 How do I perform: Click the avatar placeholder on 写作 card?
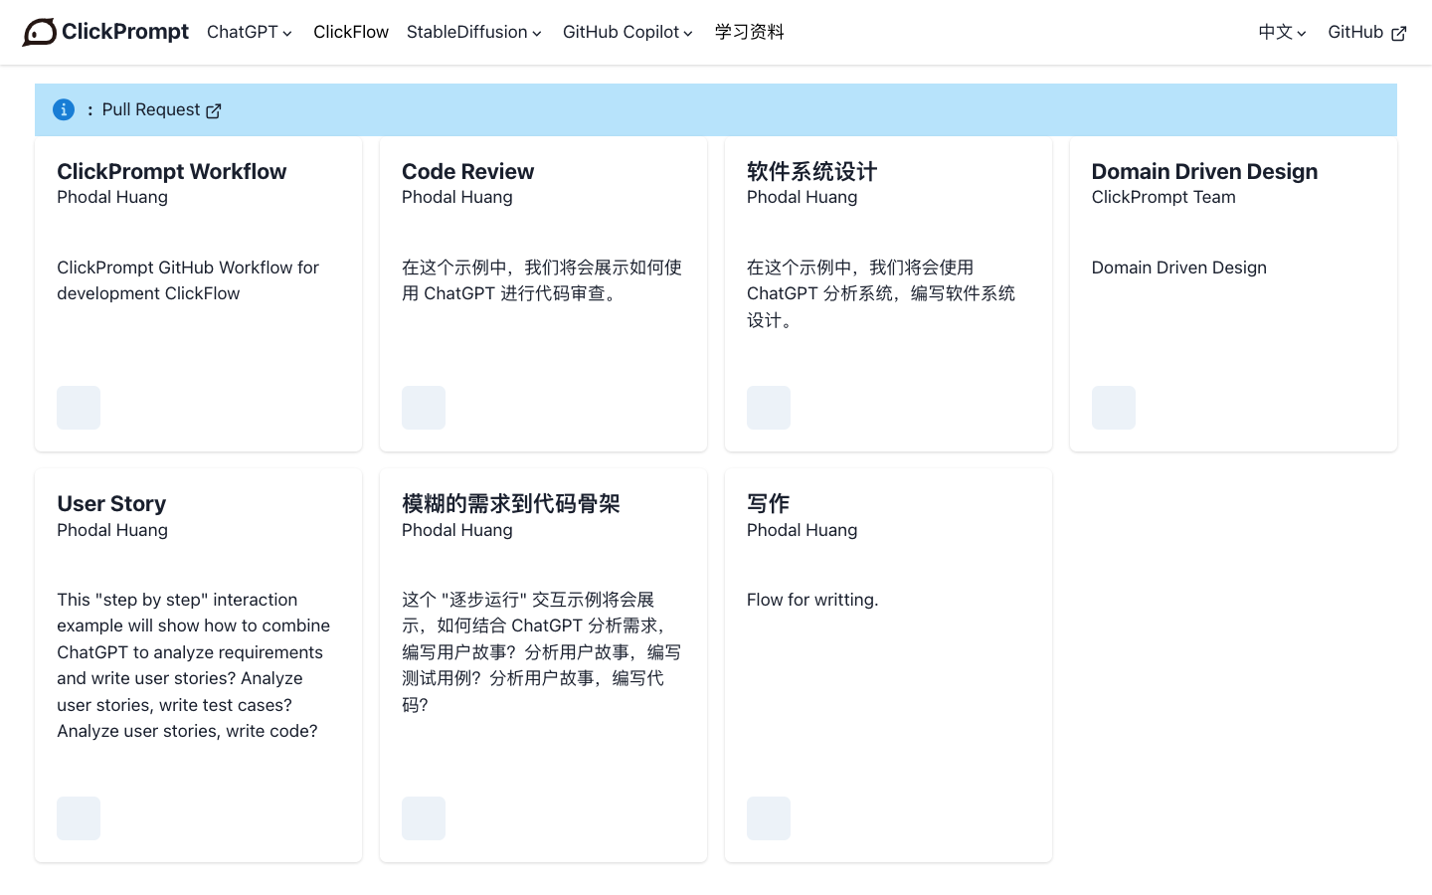point(768,817)
